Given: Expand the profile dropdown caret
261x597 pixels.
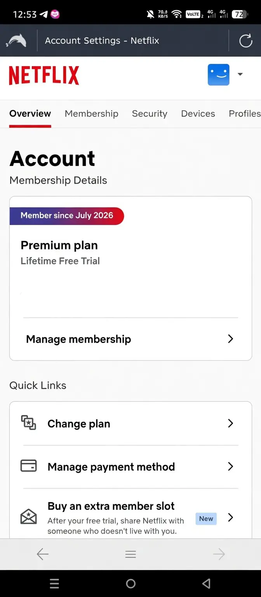Looking at the screenshot, I should coord(240,74).
